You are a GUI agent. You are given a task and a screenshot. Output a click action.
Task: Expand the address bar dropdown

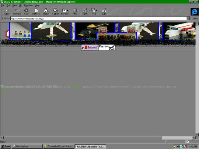pos(188,18)
